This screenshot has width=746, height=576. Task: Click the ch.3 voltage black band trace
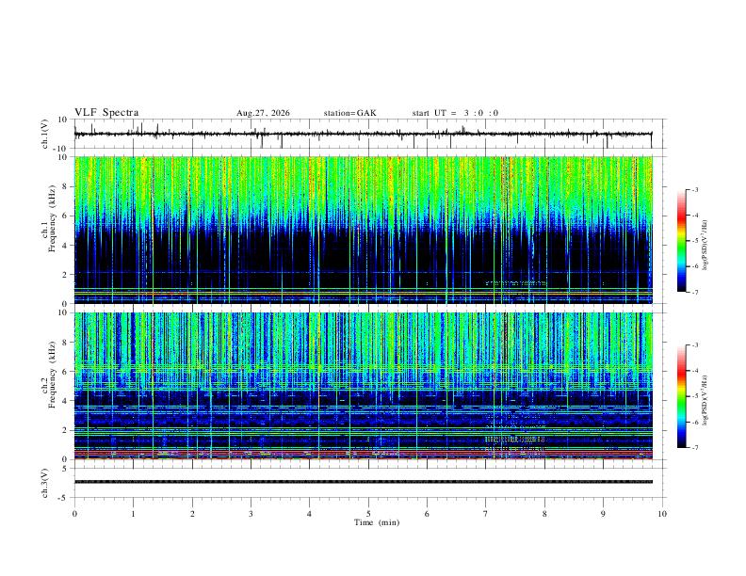coord(363,482)
